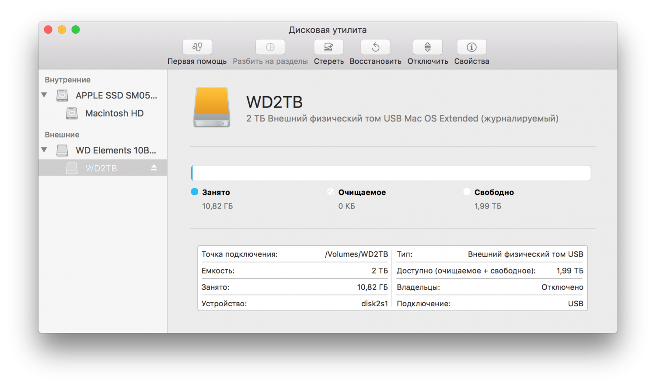Run First Aid (Первая помощь) toolbar button

(197, 47)
